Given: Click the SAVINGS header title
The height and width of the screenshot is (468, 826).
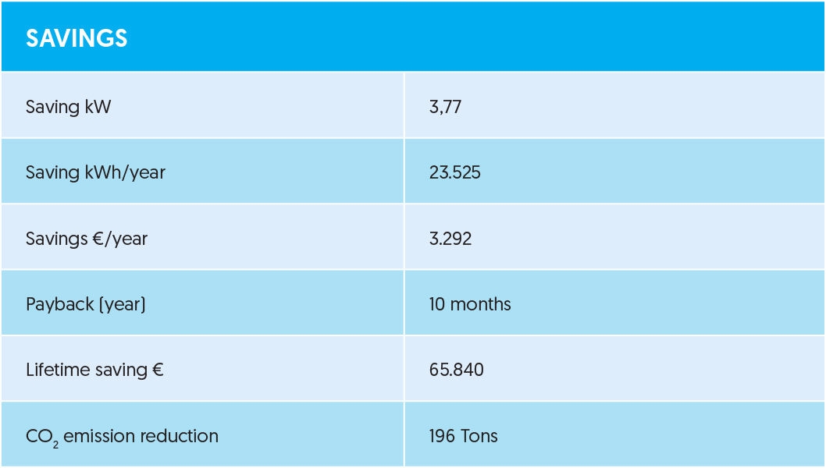Looking at the screenshot, I should (x=77, y=38).
